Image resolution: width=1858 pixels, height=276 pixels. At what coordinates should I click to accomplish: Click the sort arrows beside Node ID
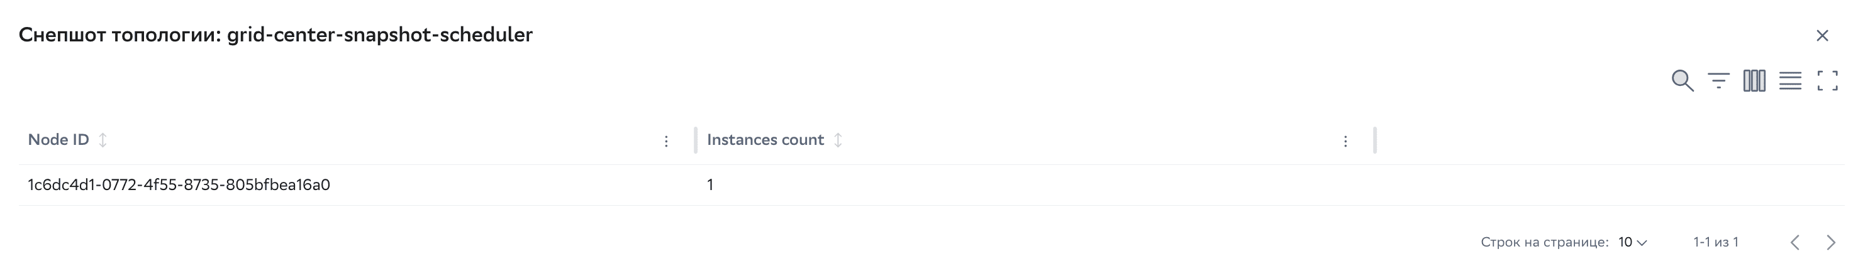click(103, 140)
